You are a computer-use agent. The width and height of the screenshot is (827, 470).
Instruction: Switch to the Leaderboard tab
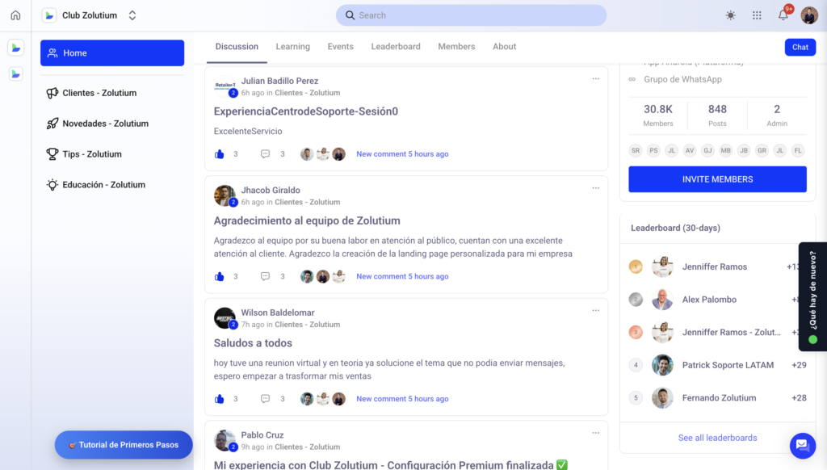pyautogui.click(x=396, y=47)
